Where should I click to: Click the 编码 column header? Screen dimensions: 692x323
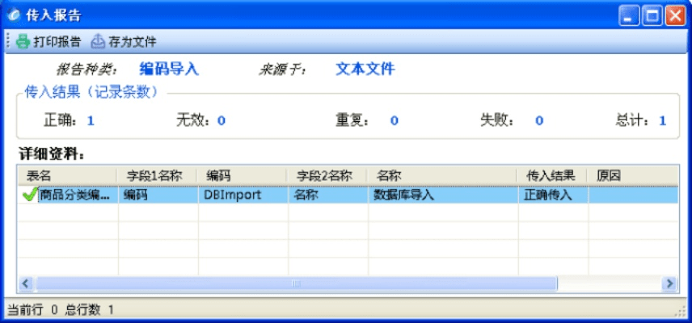click(x=242, y=176)
